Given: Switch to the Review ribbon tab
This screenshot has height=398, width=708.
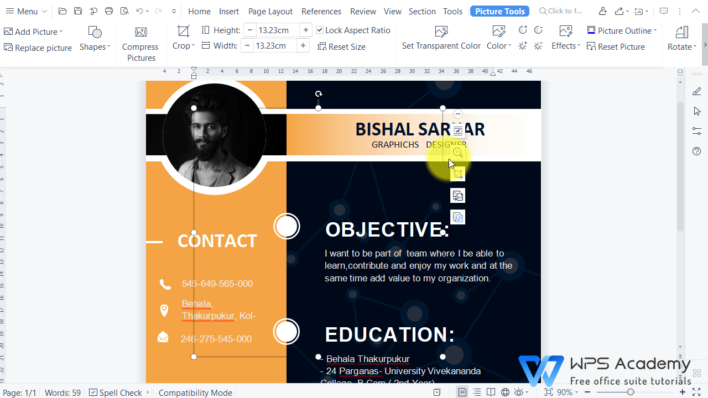Looking at the screenshot, I should pos(363,11).
